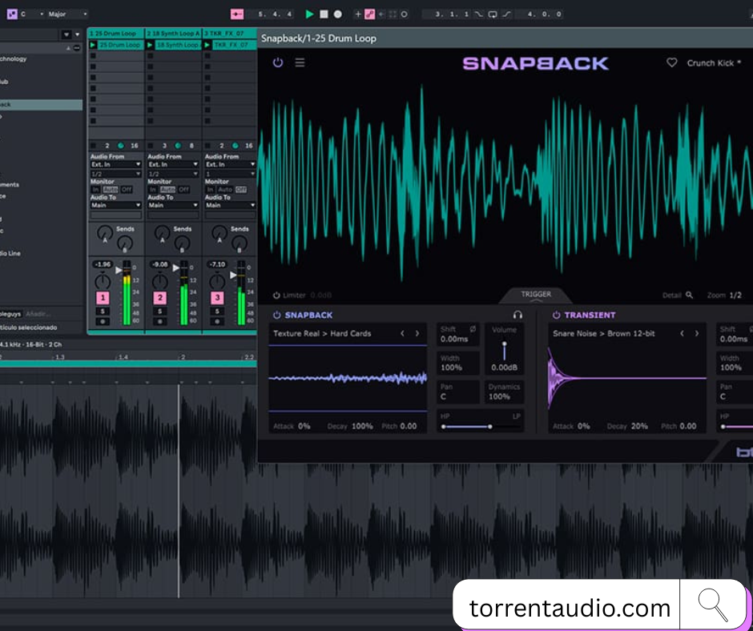Select next Texture Real sample with right arrow
The height and width of the screenshot is (631, 753).
pos(417,333)
